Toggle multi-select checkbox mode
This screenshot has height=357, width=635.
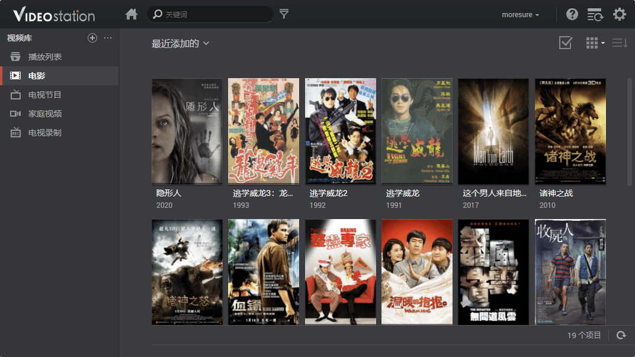click(566, 43)
